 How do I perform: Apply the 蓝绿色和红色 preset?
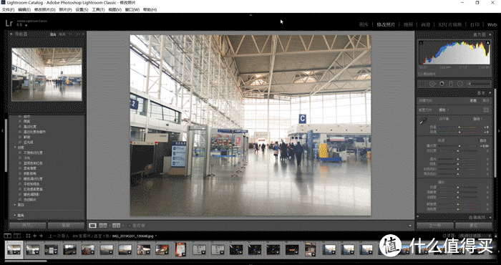(x=33, y=163)
